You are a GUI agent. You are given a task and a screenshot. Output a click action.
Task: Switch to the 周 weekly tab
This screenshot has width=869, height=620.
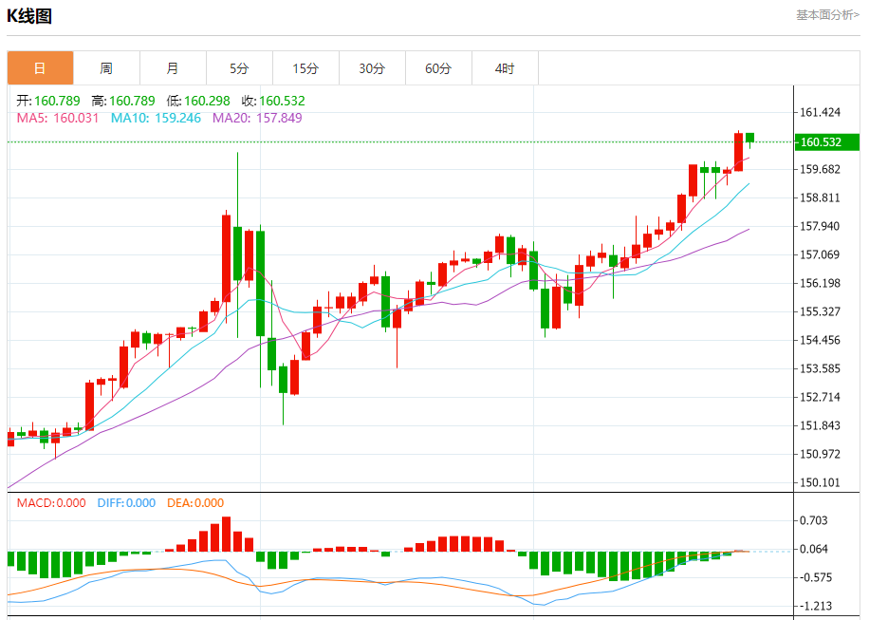click(x=106, y=68)
